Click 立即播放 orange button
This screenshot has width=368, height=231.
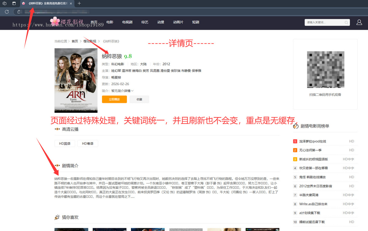(x=114, y=99)
